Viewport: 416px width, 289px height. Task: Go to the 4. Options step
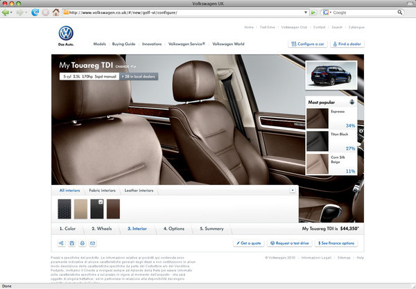tap(174, 228)
